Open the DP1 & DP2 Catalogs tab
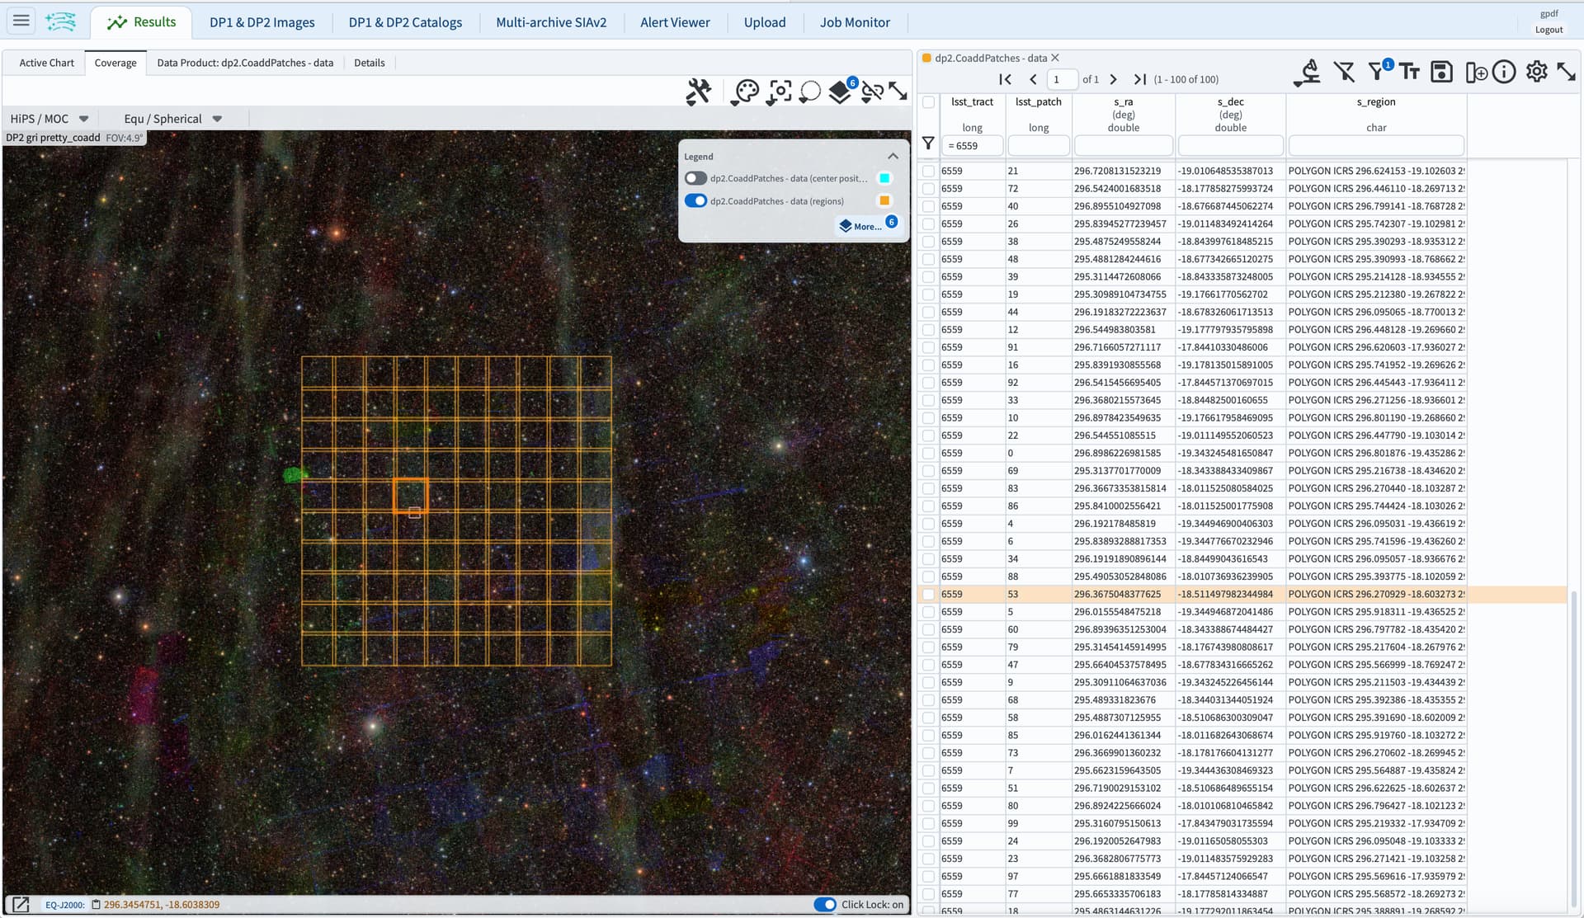This screenshot has height=918, width=1584. click(x=405, y=22)
